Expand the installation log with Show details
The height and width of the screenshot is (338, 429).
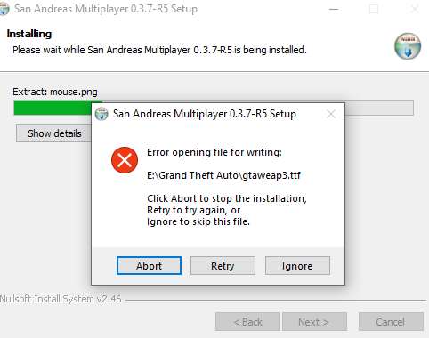[54, 133]
